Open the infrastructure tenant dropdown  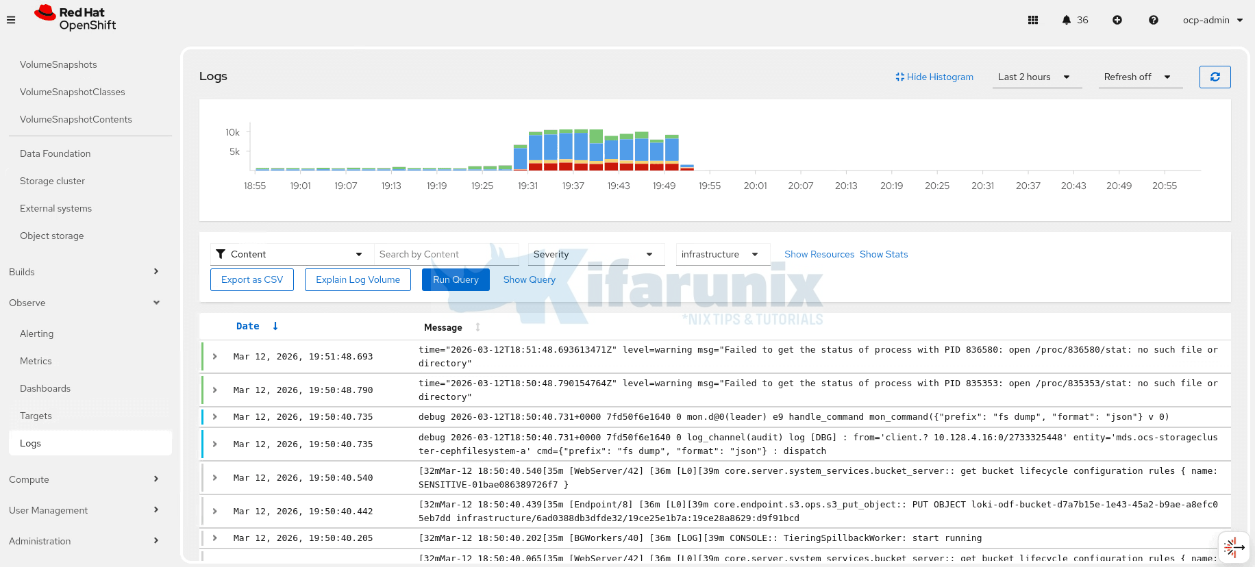(x=723, y=254)
